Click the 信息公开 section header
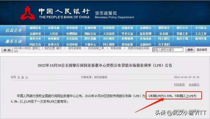The image size is (210, 119). pyautogui.click(x=13, y=30)
